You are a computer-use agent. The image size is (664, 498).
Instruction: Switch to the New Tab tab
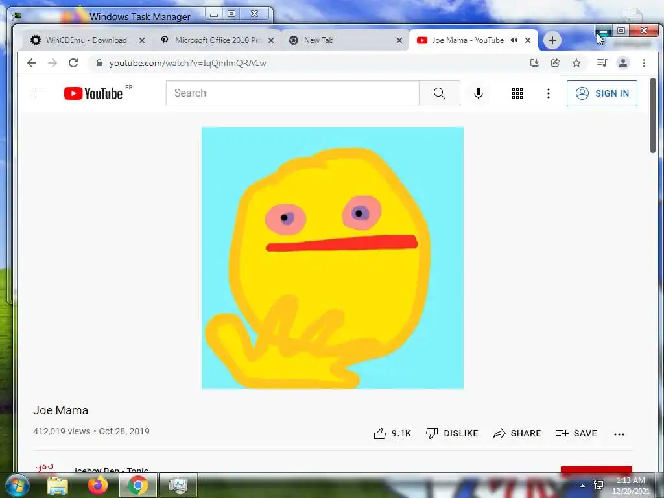click(x=344, y=40)
